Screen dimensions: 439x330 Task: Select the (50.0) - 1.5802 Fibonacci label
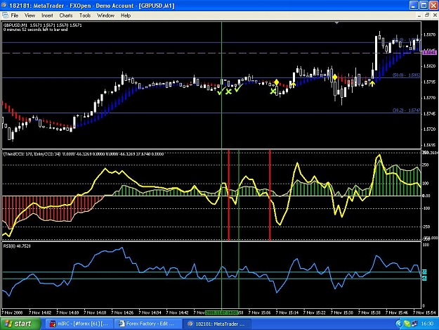406,75
